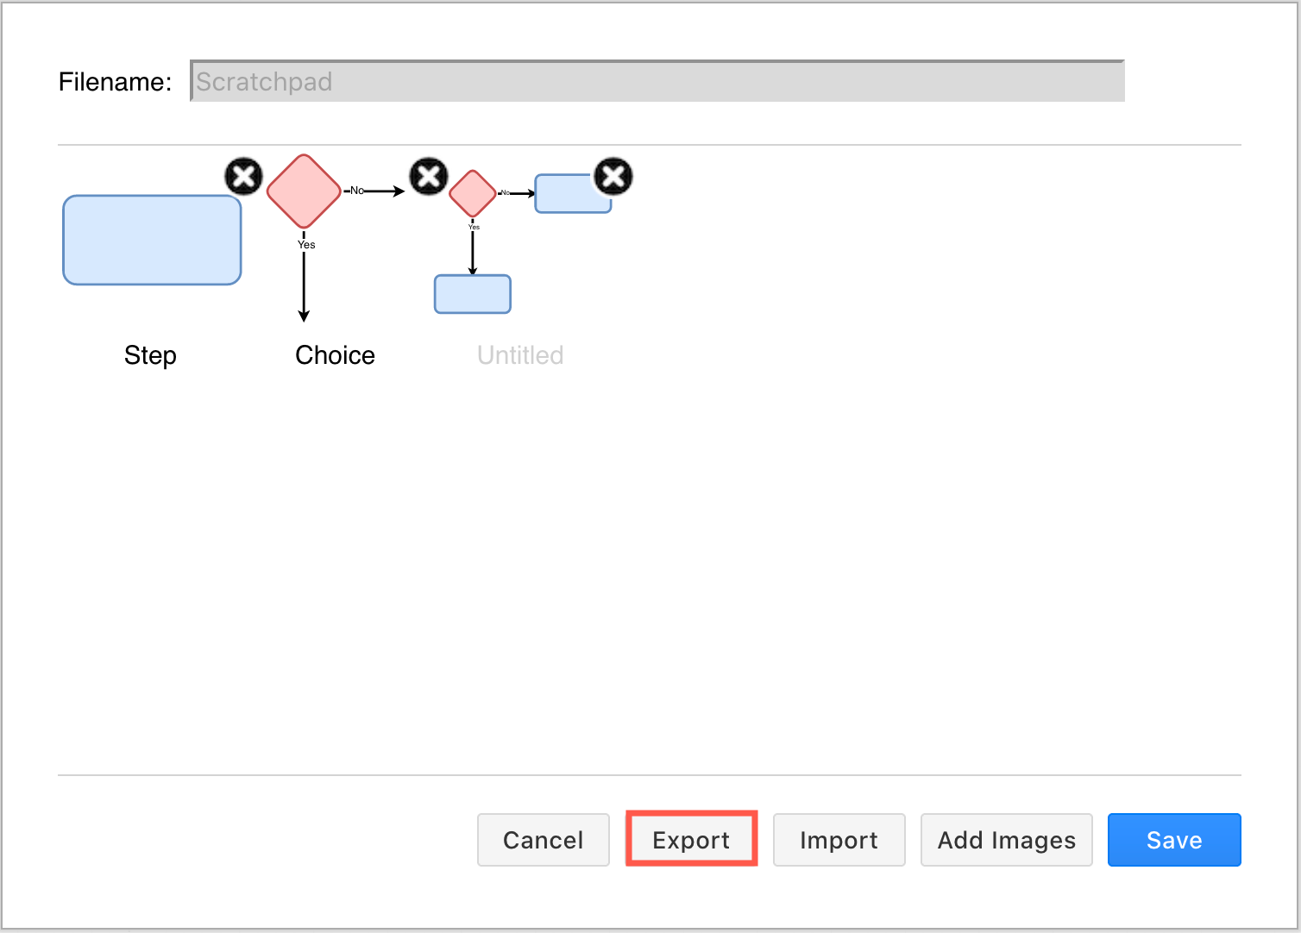Save the Scratchpad changes
The width and height of the screenshot is (1301, 933).
1173,839
